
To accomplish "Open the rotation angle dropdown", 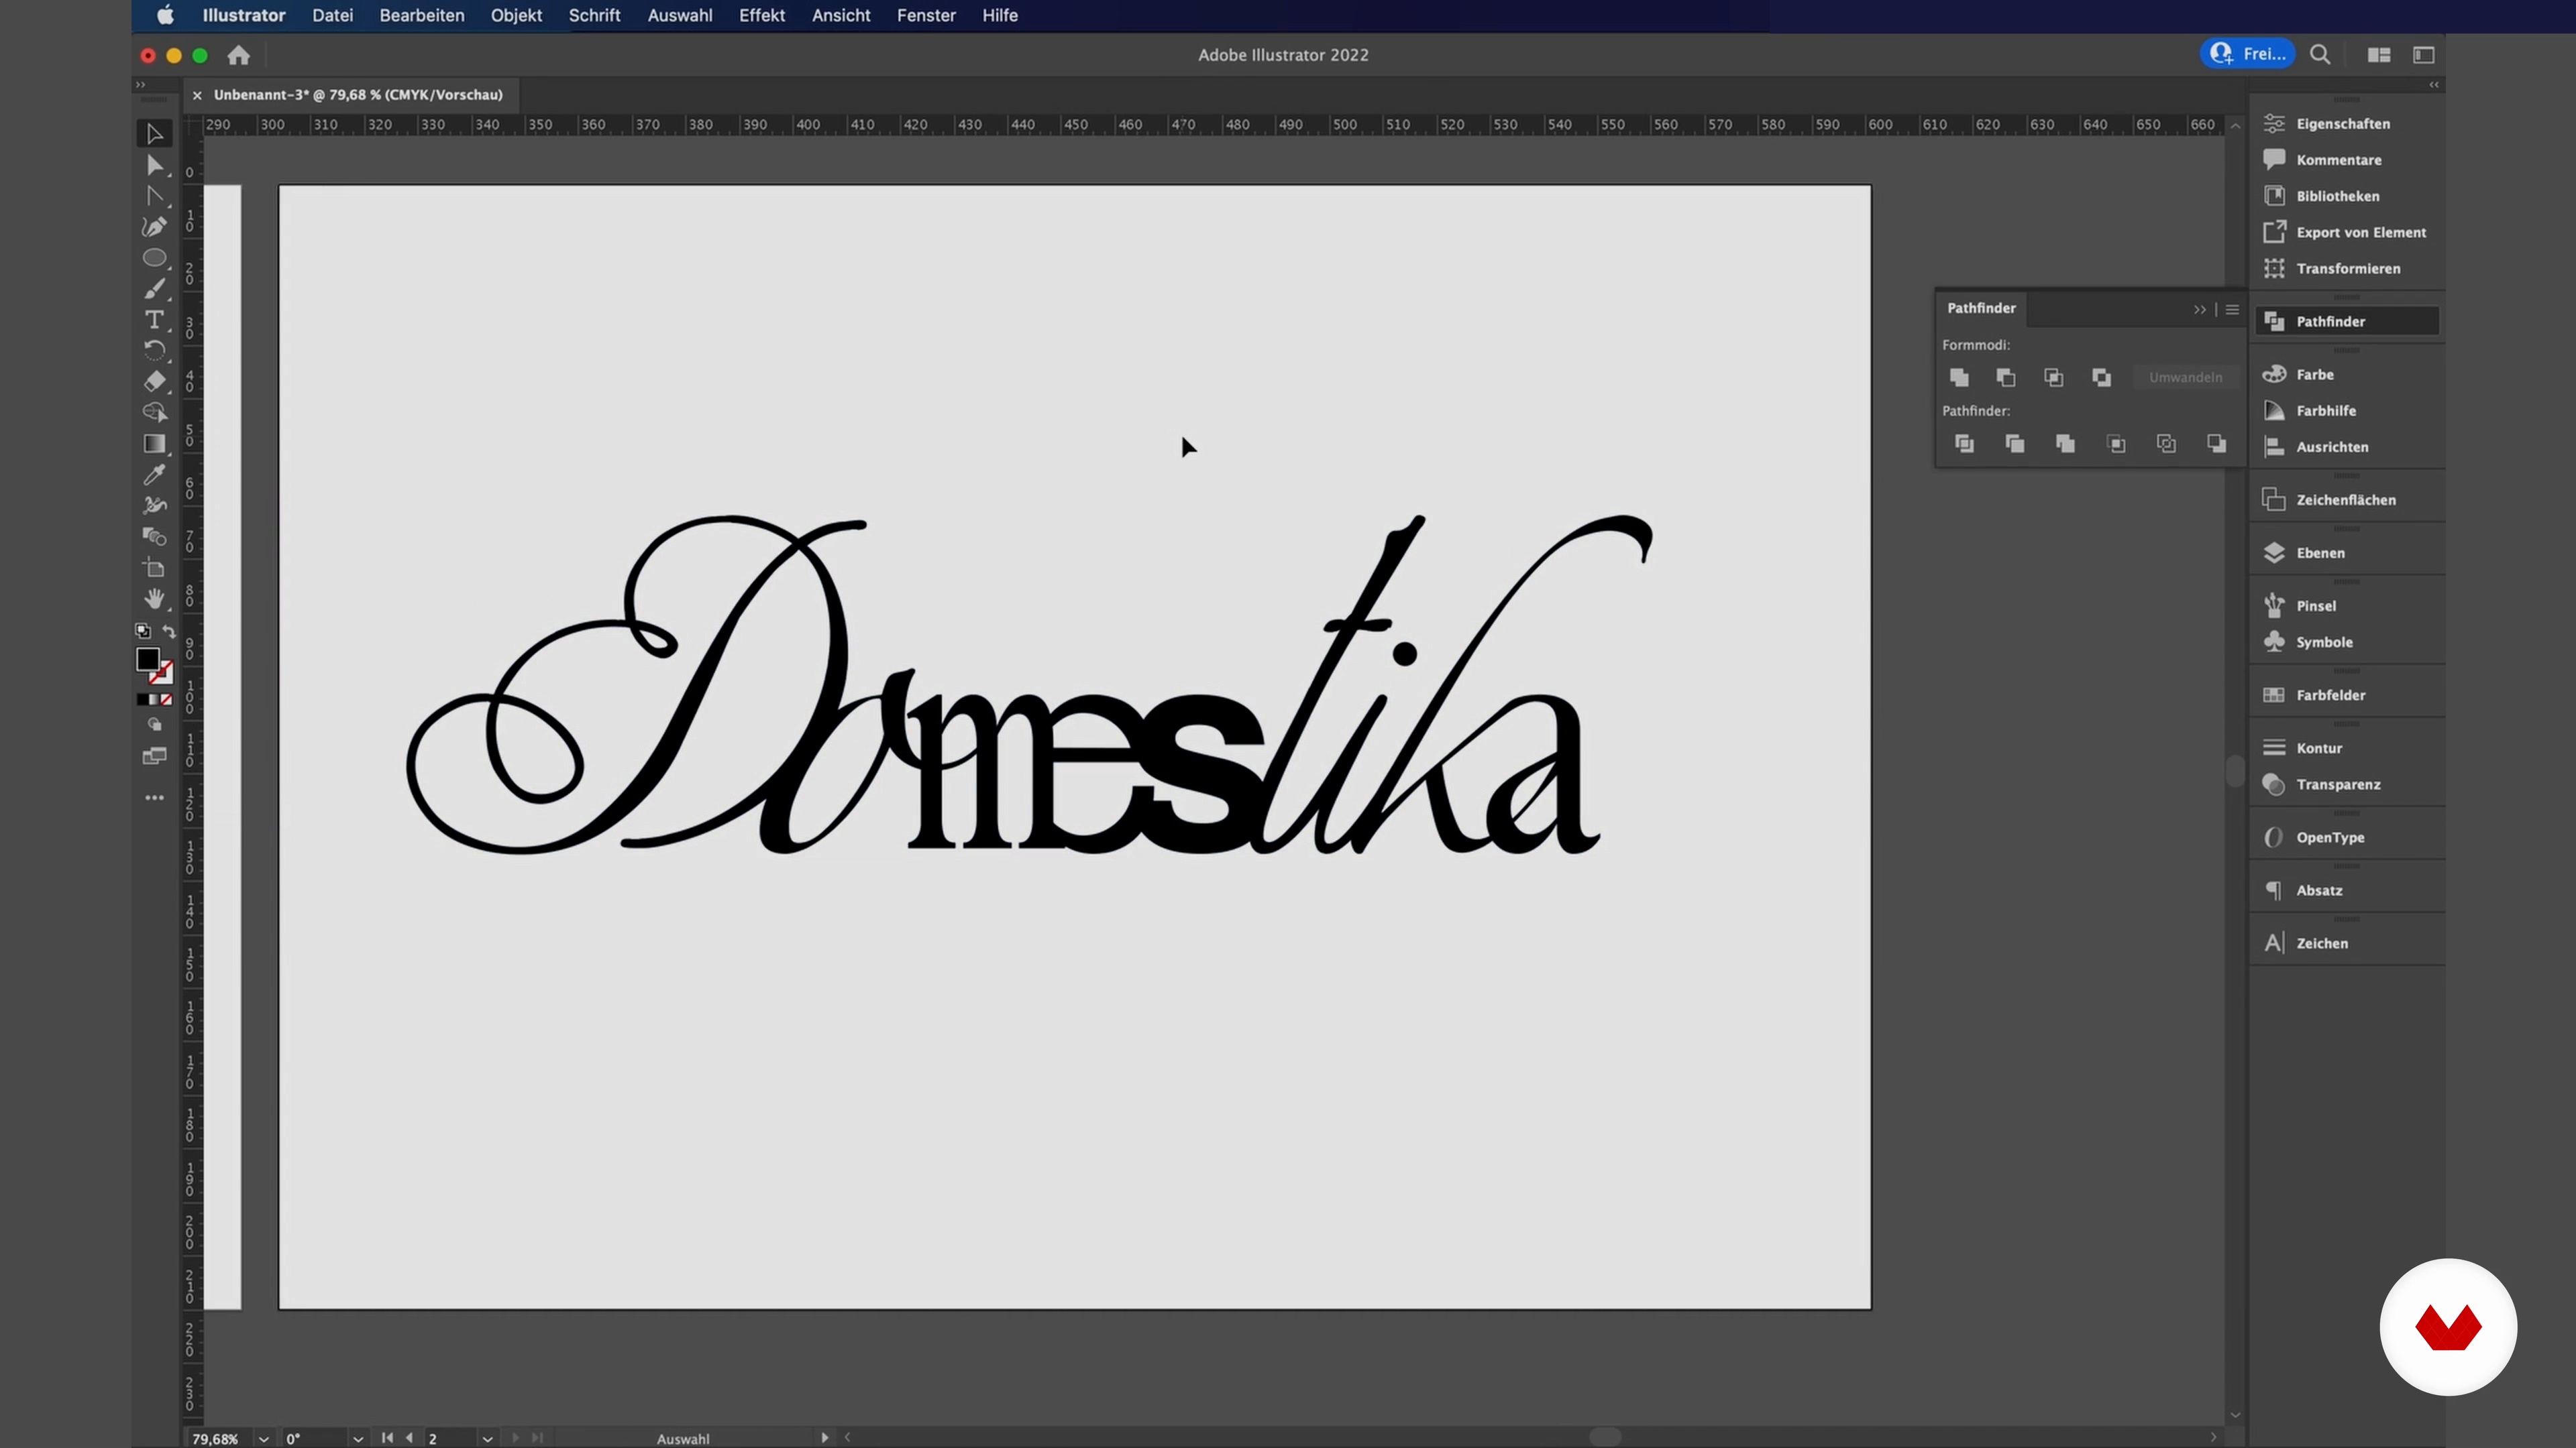I will coord(357,1438).
